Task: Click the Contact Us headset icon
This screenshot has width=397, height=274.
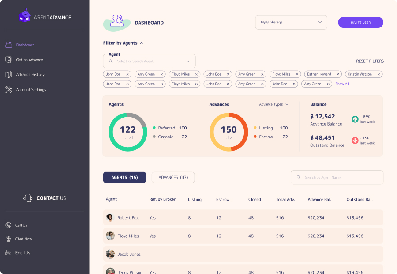Action: click(x=28, y=198)
